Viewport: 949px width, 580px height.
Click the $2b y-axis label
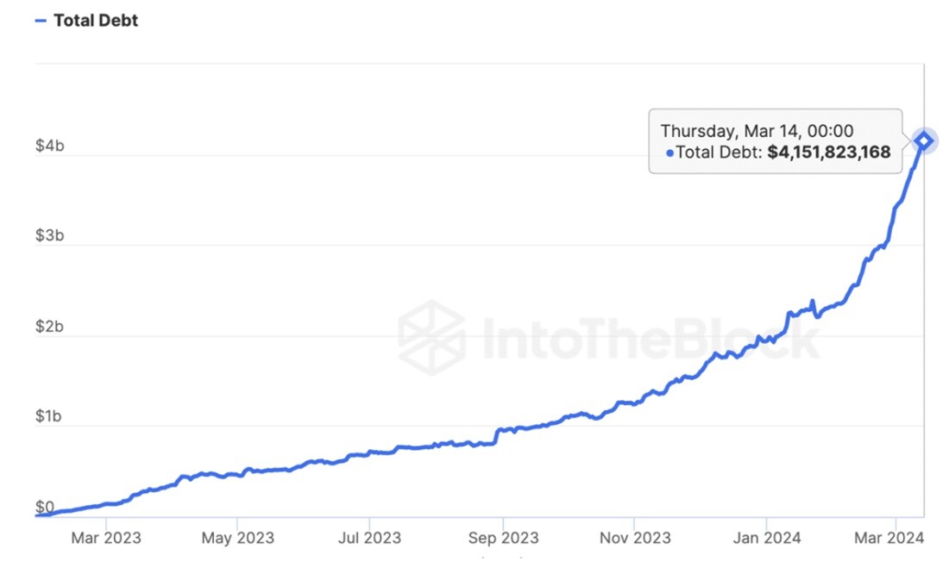click(x=50, y=327)
